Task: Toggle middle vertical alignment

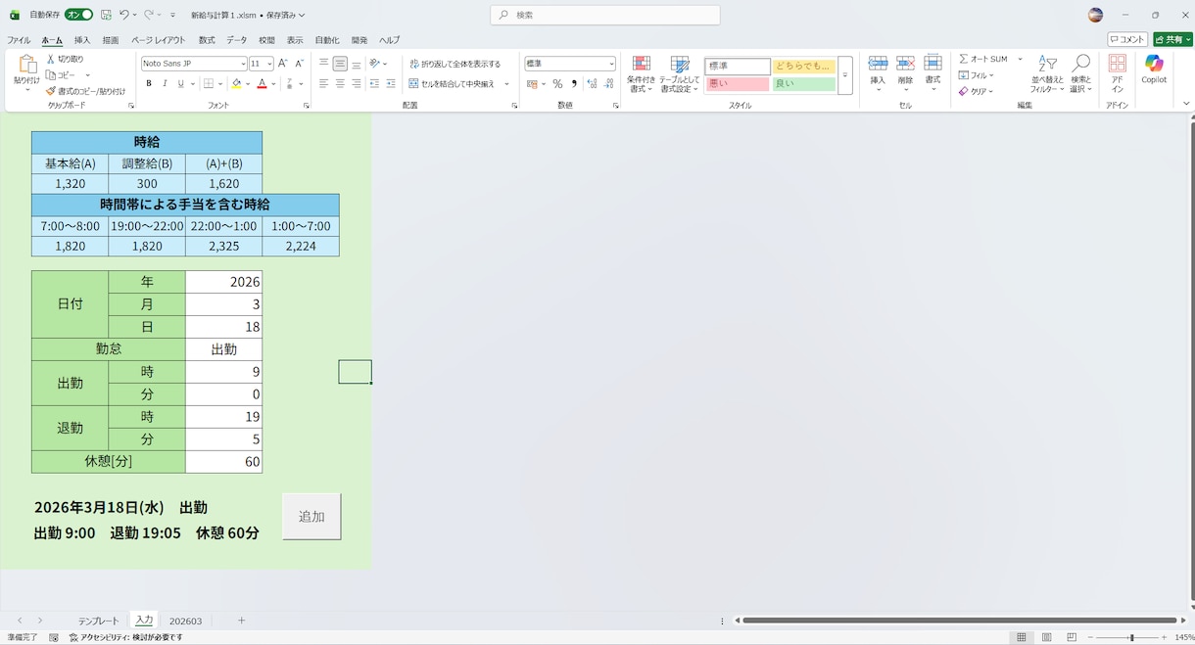Action: tap(340, 64)
